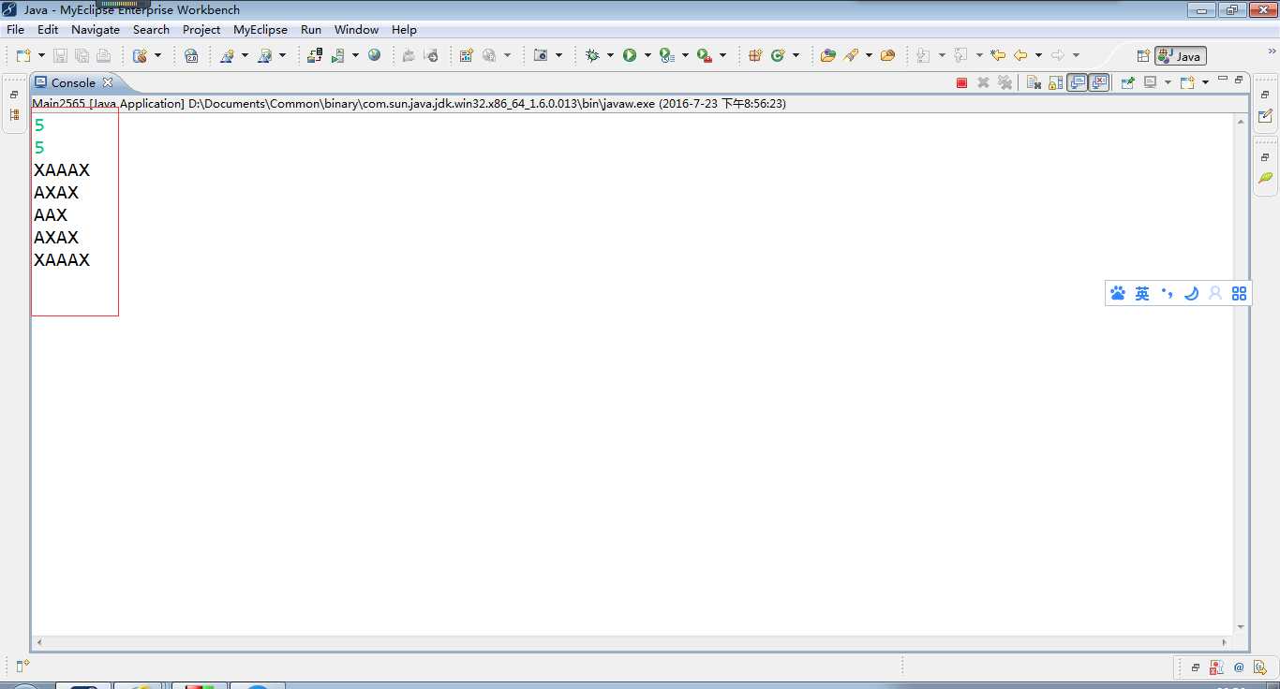The height and width of the screenshot is (689, 1280).
Task: Open the File menu
Action: coord(15,29)
